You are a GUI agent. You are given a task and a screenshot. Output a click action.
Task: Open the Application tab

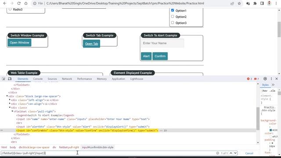(118, 79)
